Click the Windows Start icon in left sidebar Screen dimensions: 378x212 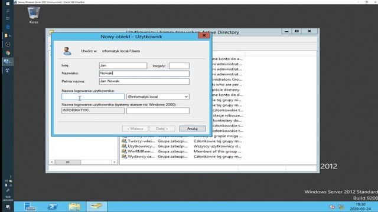[8, 4]
